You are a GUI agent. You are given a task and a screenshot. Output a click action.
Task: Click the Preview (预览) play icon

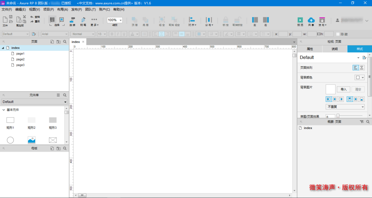click(300, 20)
